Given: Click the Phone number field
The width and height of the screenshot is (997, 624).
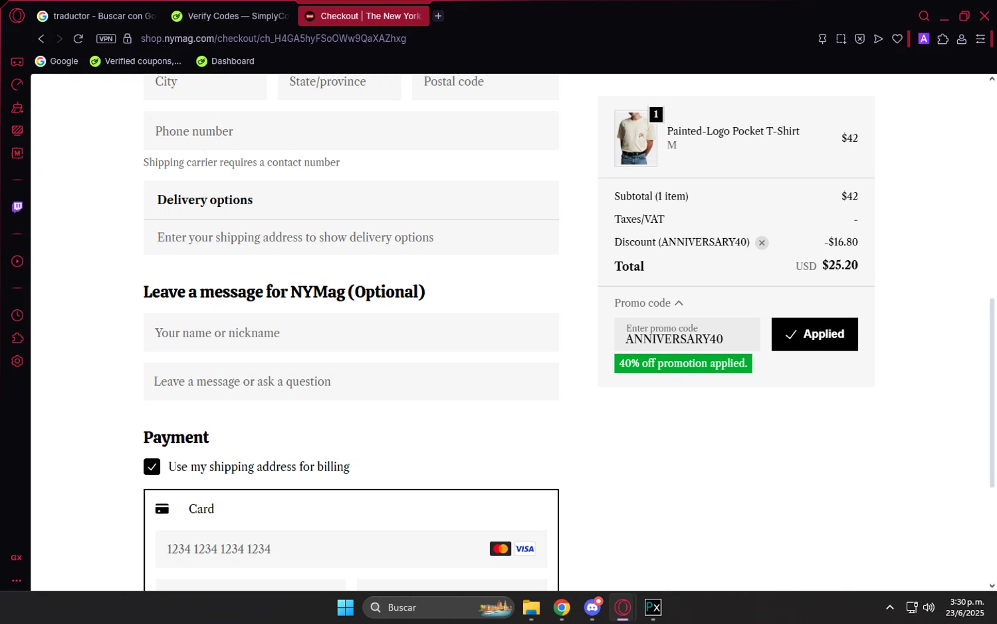Looking at the screenshot, I should pos(351,131).
